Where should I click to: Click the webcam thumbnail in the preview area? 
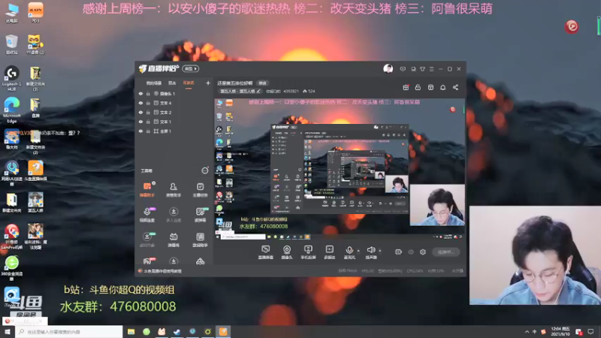(437, 205)
